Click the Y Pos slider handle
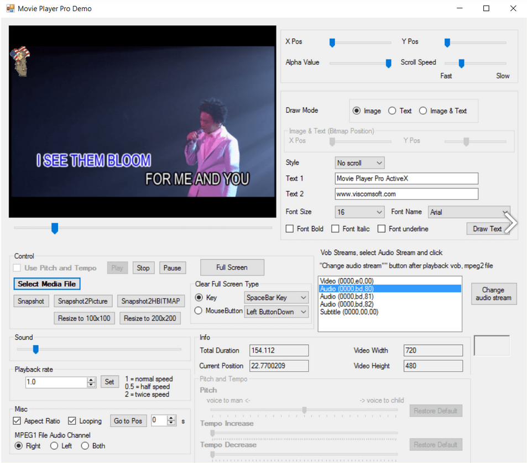Image resolution: width=527 pixels, height=463 pixels. (447, 43)
